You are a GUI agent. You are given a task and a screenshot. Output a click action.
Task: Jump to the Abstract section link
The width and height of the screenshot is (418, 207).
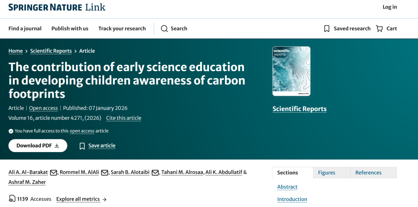pos(287,187)
